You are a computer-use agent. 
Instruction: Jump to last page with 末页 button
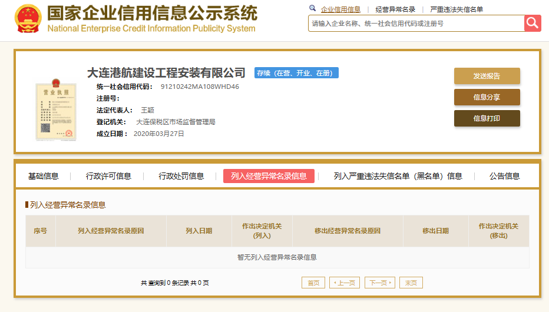(411, 283)
